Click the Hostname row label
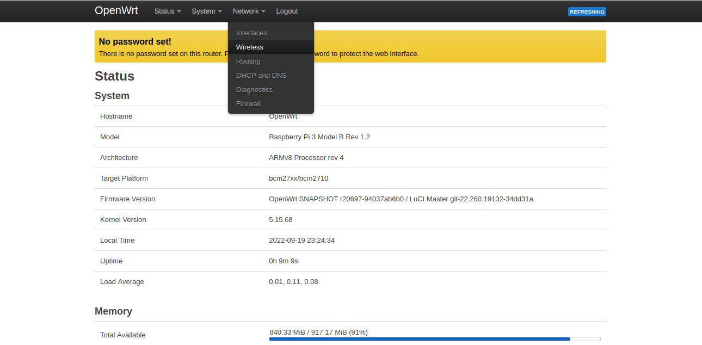The width and height of the screenshot is (702, 345). coord(116,116)
